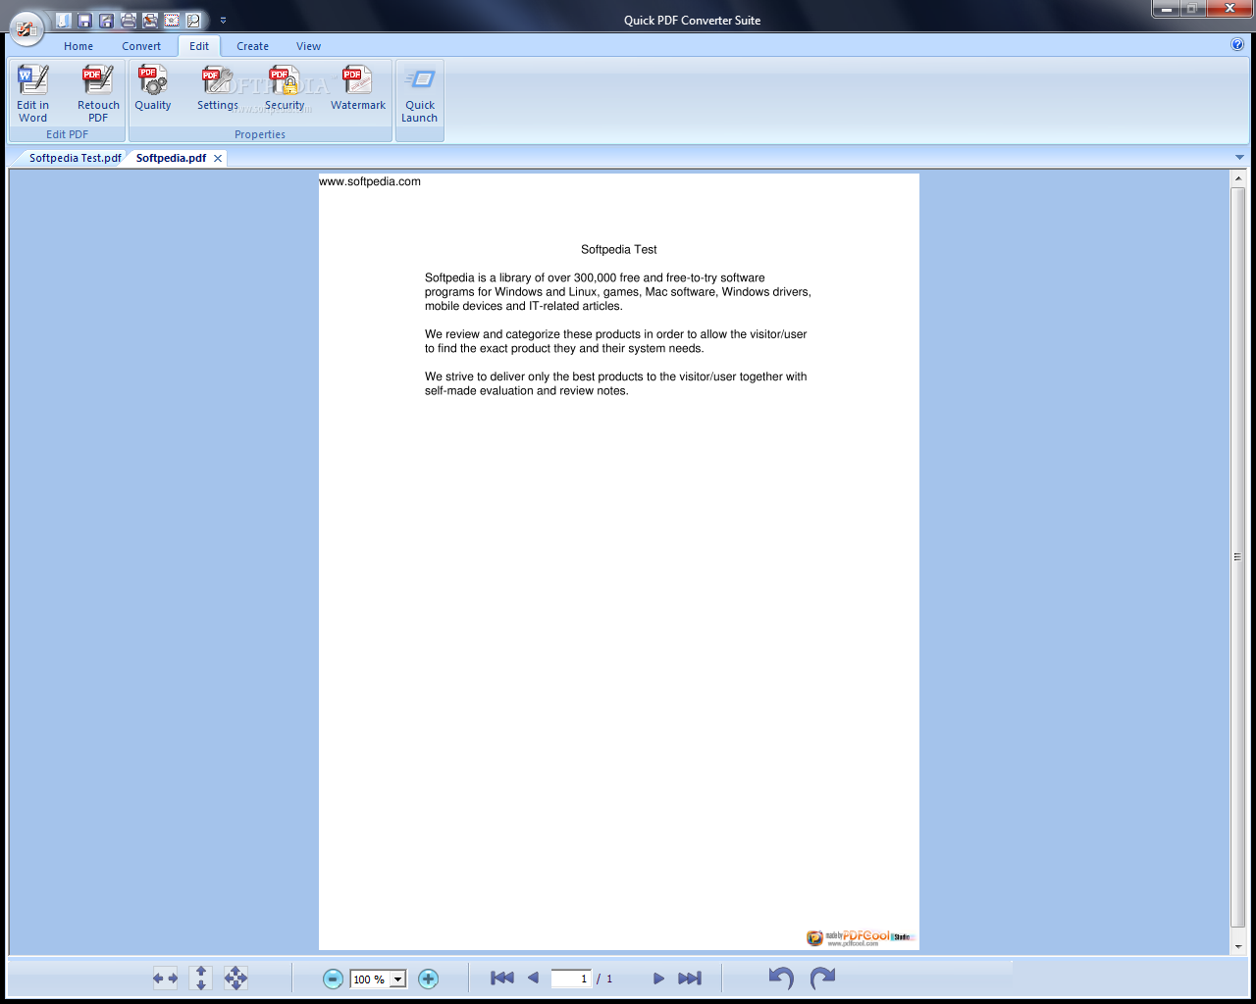Open the Home ribbon tab
1256x1004 pixels.
coord(78,46)
